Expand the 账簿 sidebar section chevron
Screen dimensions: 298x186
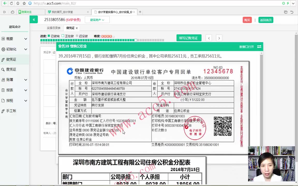[x=26, y=80]
